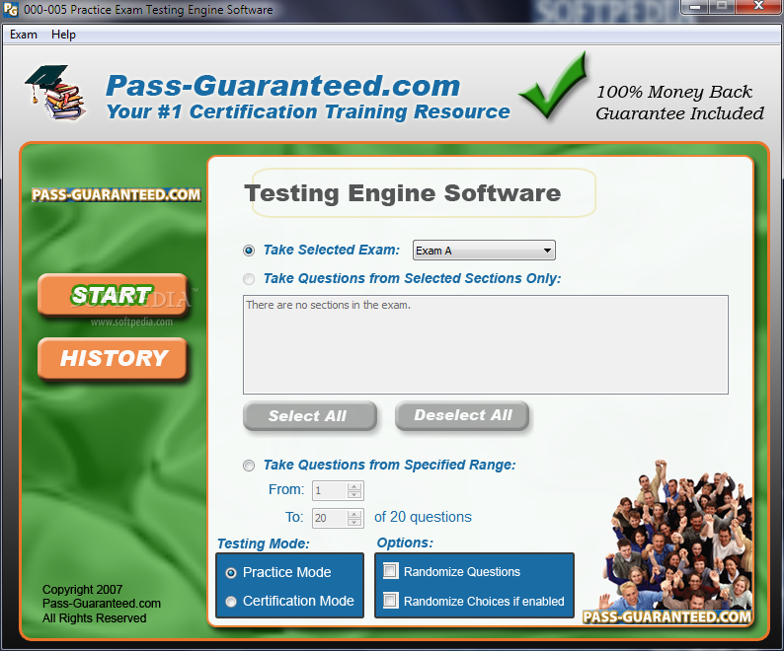This screenshot has height=651, width=784.
Task: Click the Testing Engine Software heading
Action: coord(403,193)
